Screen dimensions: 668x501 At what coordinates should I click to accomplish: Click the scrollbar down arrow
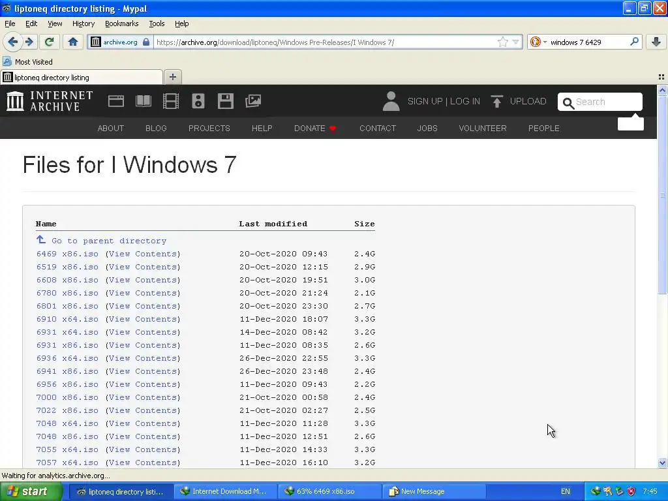(x=662, y=463)
